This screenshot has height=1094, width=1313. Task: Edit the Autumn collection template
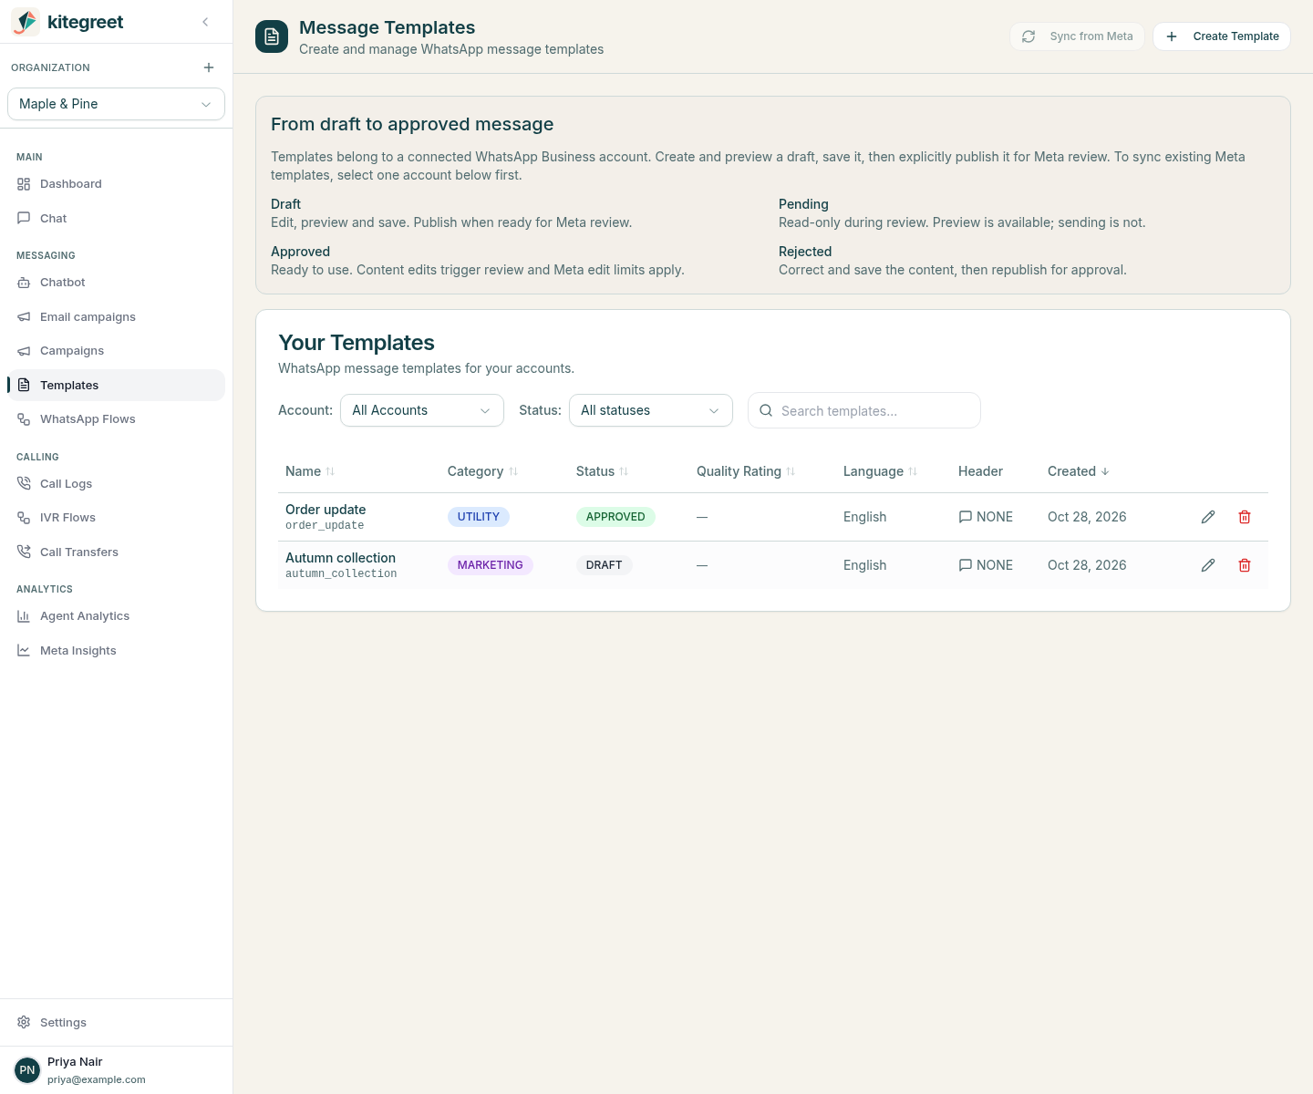pyautogui.click(x=1208, y=565)
